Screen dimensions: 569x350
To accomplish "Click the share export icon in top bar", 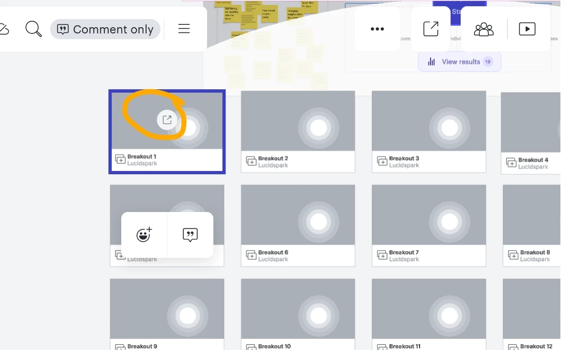I will pos(431,29).
